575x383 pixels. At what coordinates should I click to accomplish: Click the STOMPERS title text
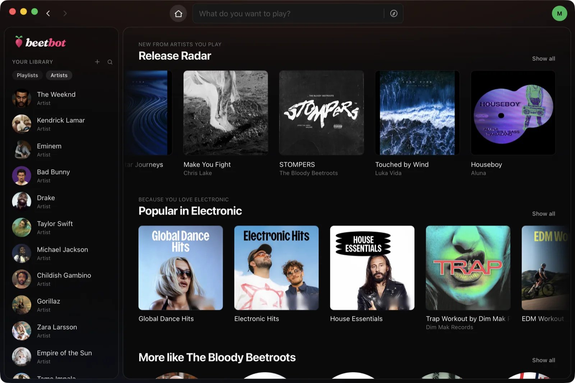pos(297,165)
